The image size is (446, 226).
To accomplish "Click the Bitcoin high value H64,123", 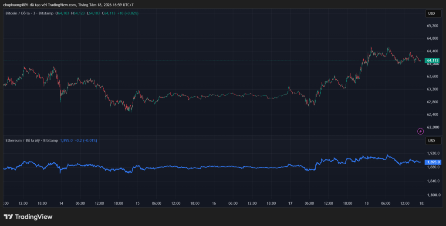I will click(x=78, y=13).
